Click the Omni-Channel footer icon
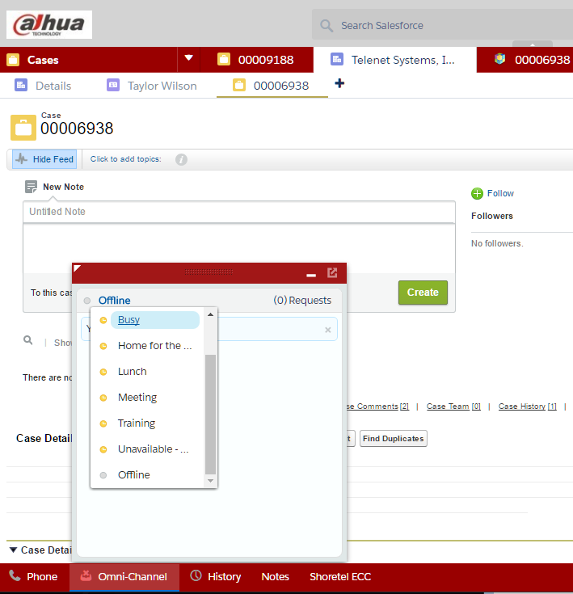This screenshot has width=573, height=594. point(86,575)
